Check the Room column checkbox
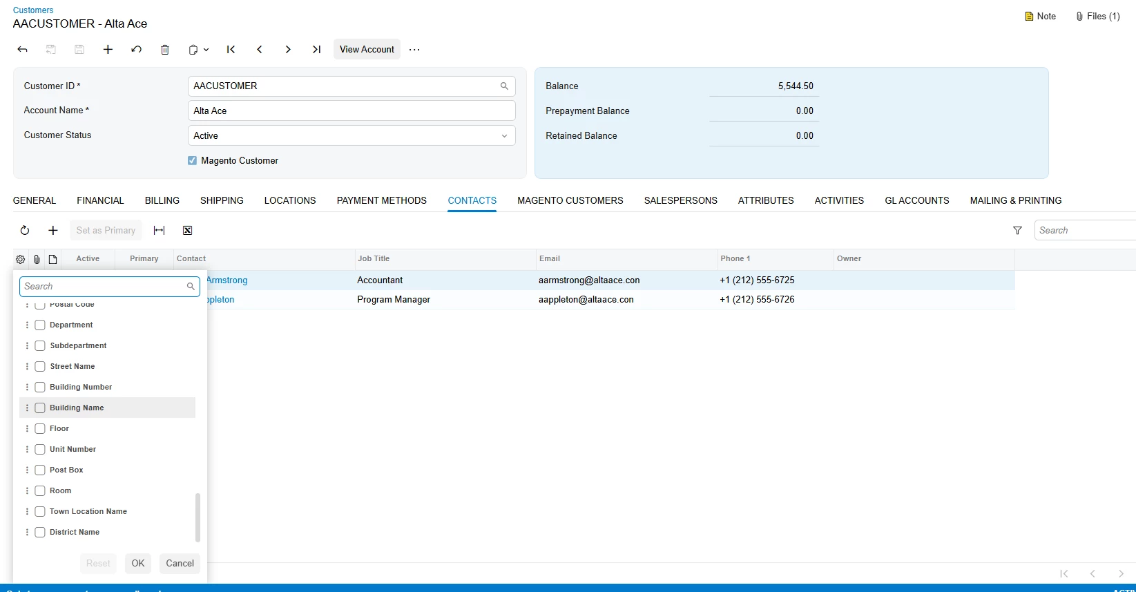Image resolution: width=1136 pixels, height=592 pixels. [40, 490]
